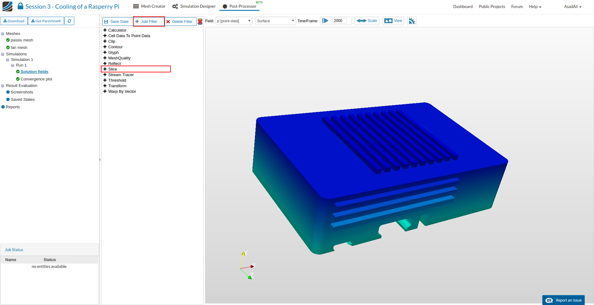594x305 pixels.
Task: Collapse the Simulations tree node
Action: coord(3,54)
